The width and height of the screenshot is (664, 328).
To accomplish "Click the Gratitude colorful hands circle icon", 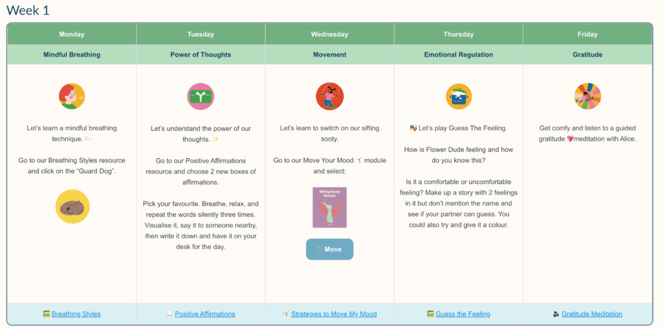I will click(587, 97).
